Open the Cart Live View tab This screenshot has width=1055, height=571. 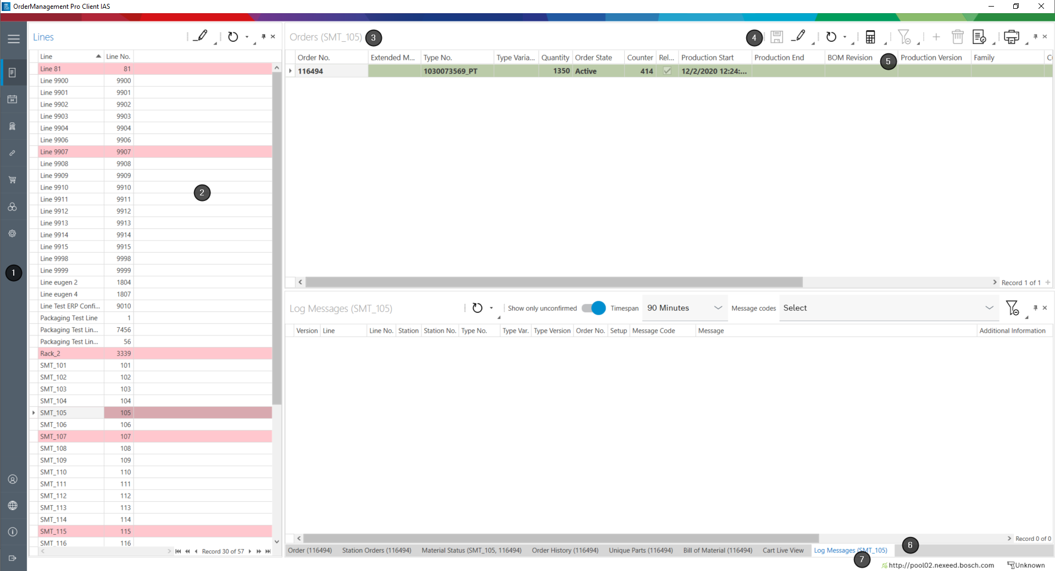point(783,550)
